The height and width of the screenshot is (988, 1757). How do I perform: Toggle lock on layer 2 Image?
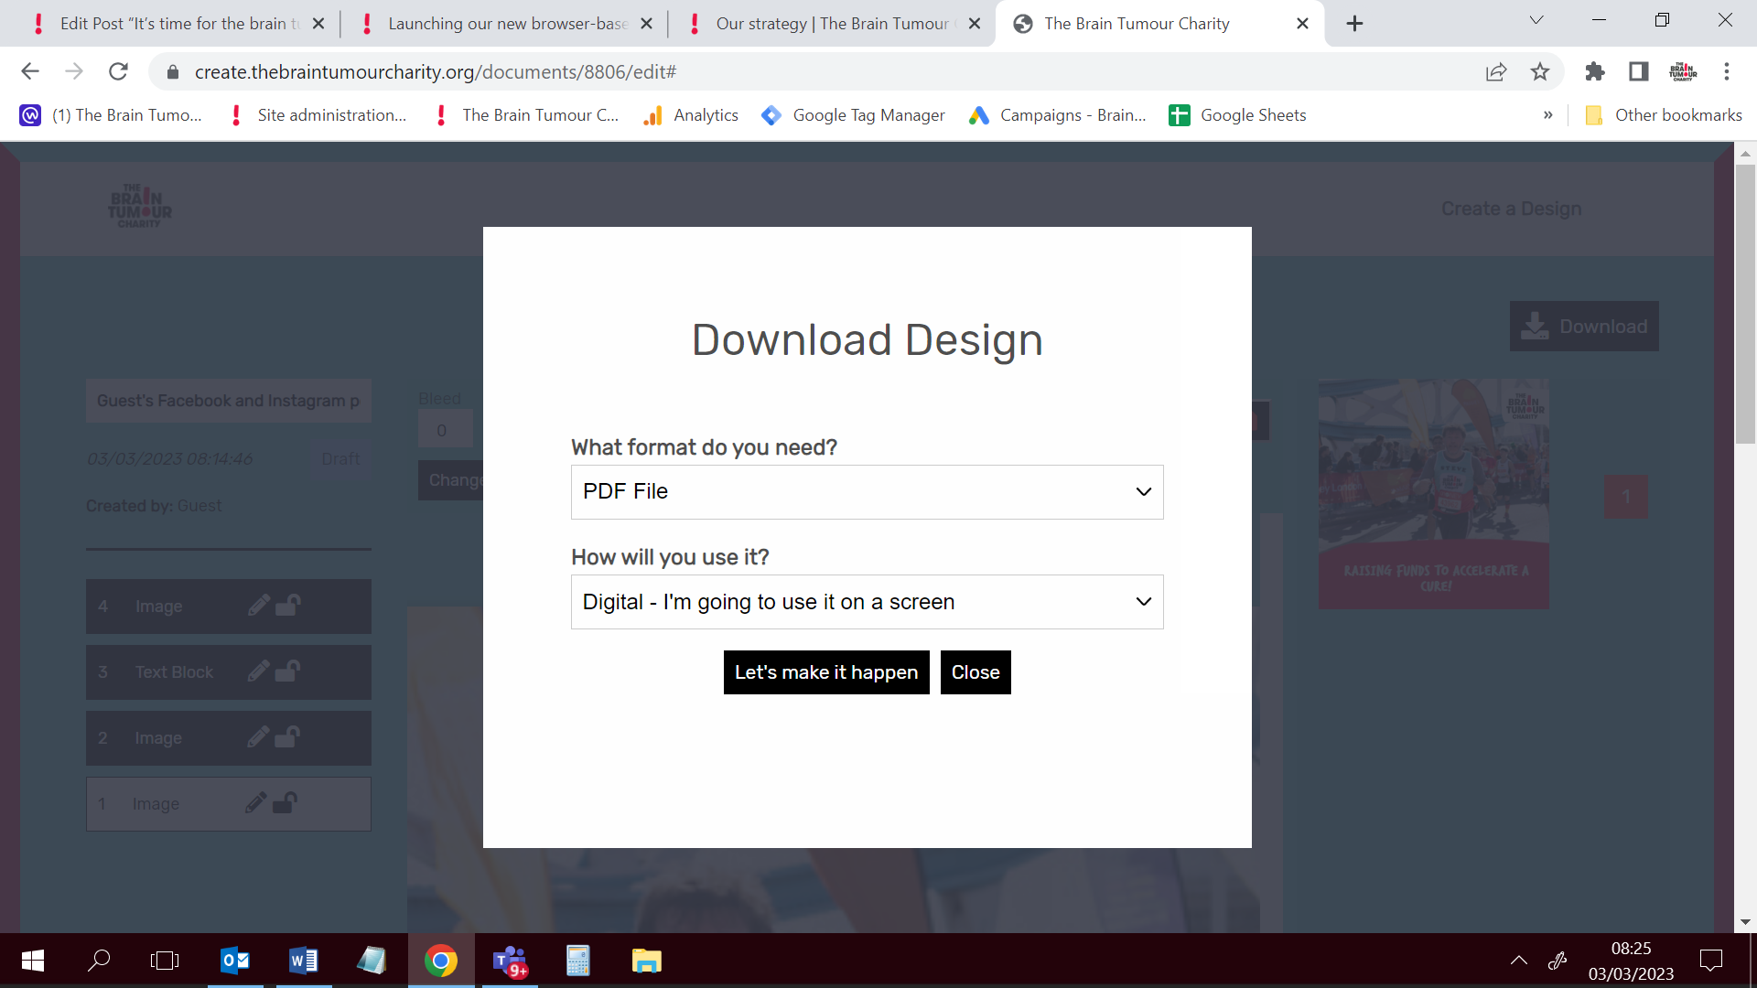coord(288,737)
